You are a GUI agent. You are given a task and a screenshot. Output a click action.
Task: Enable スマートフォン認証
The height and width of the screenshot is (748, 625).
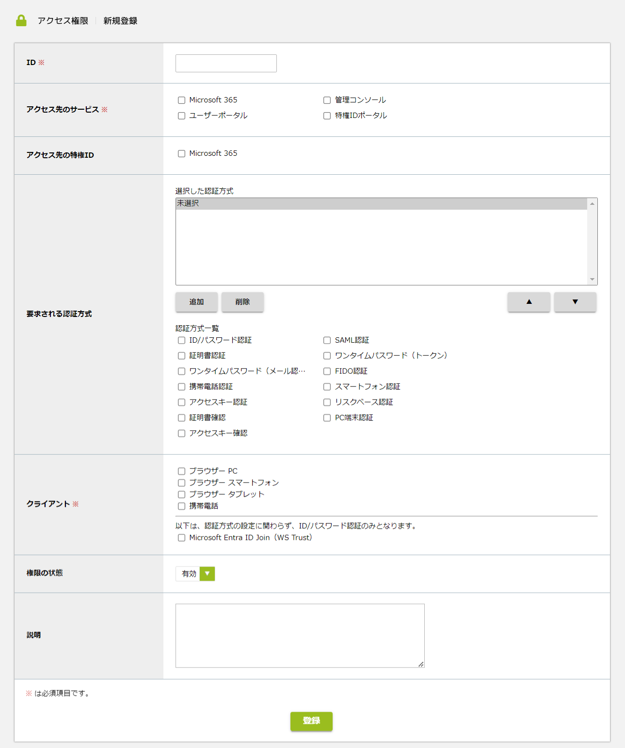pos(327,386)
